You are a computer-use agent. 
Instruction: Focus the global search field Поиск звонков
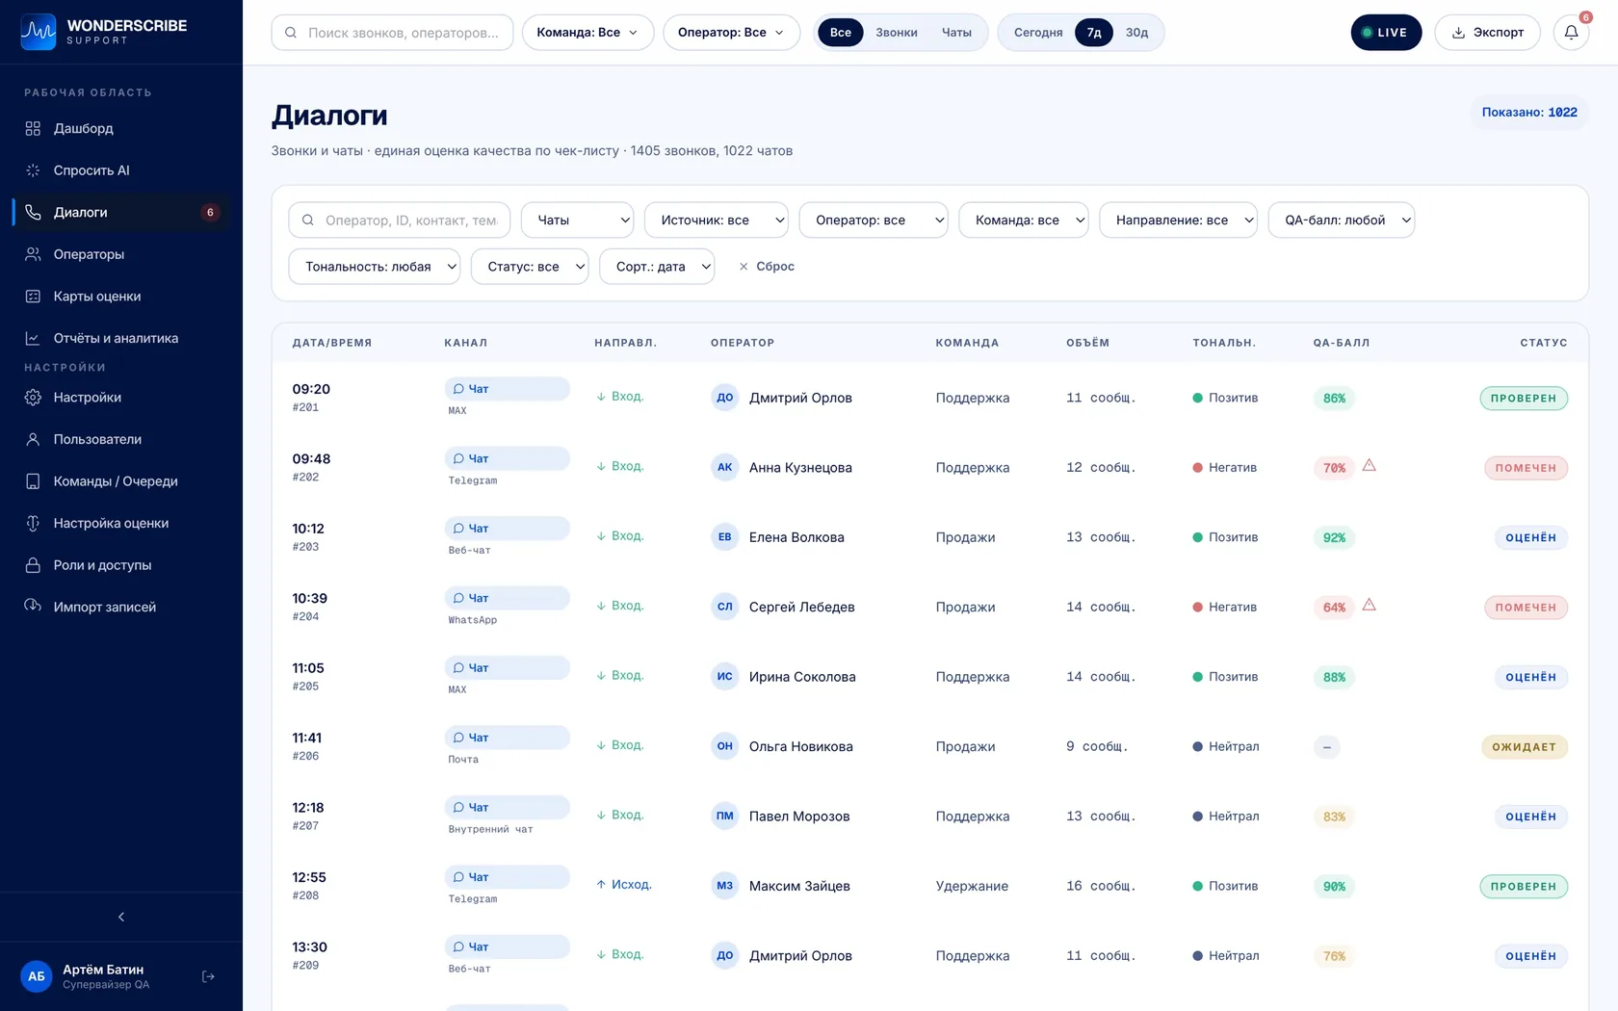click(392, 33)
